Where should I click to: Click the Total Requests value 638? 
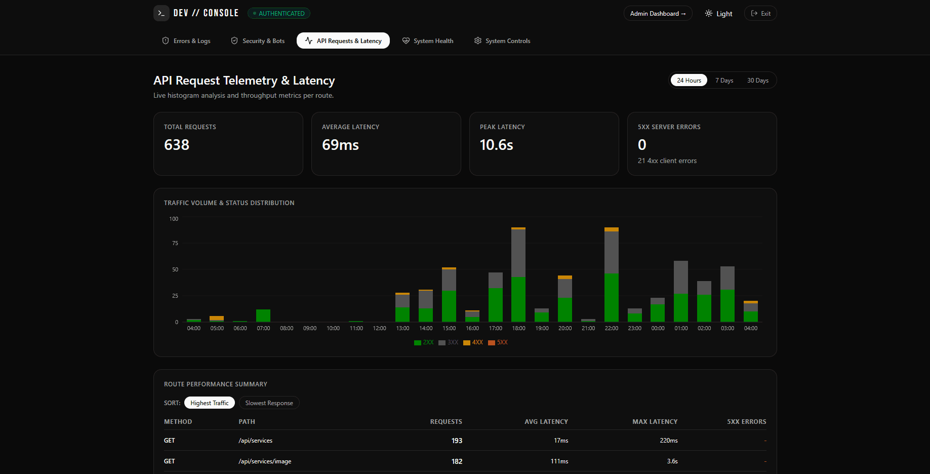(177, 145)
